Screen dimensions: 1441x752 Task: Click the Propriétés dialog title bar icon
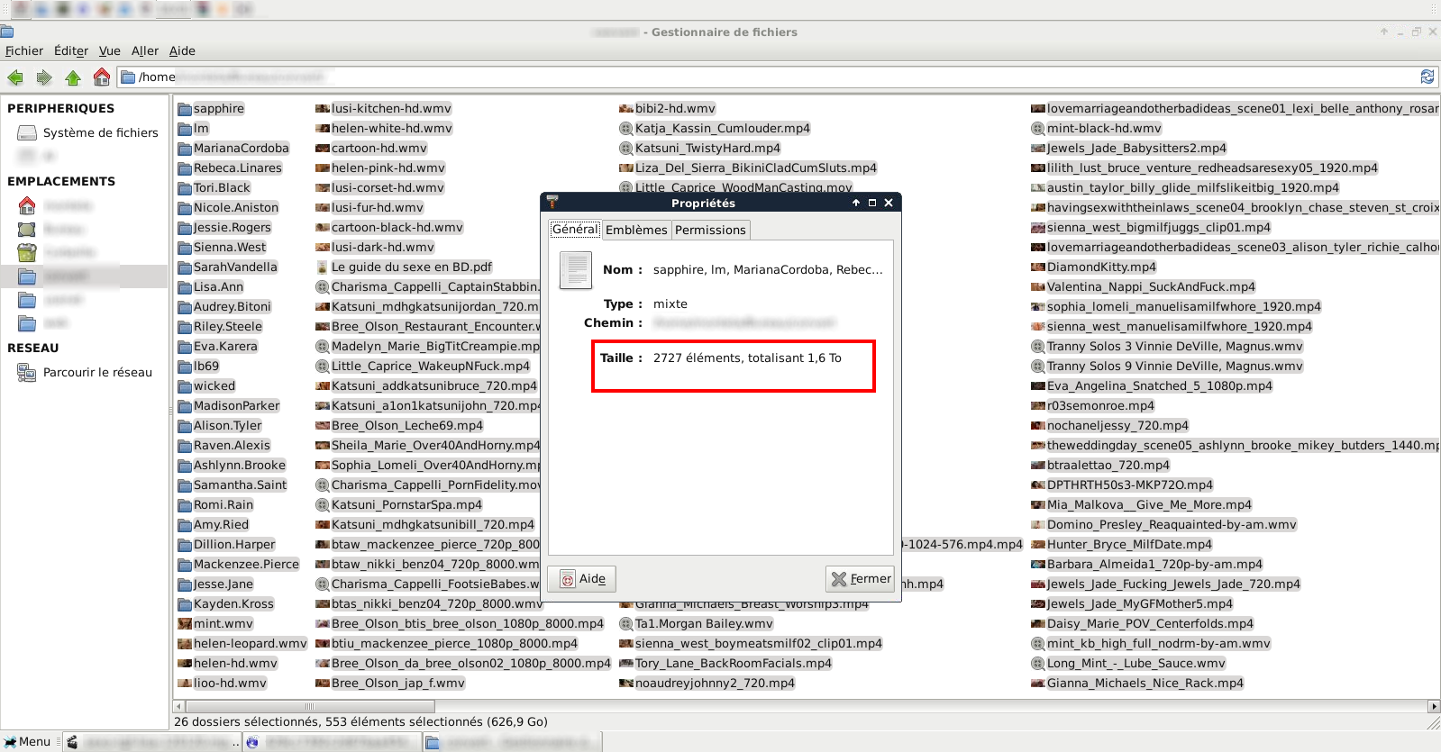tap(552, 203)
